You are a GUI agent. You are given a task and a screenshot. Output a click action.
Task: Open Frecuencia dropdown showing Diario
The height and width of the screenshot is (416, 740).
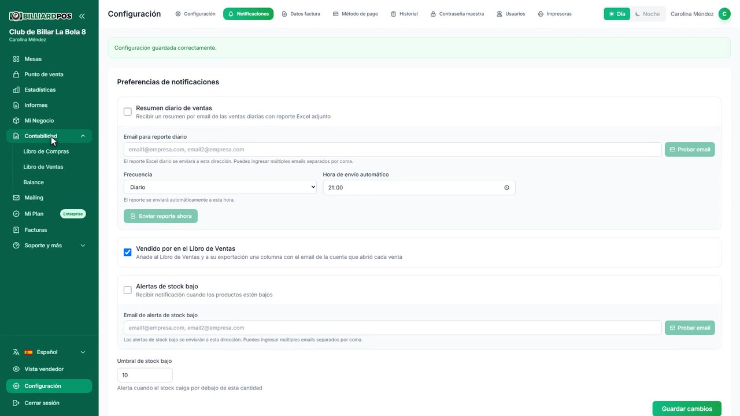tap(220, 187)
